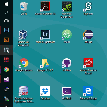Select the Dropbox desktop shortcut
Viewport: 107px width, 107px height.
(45, 93)
